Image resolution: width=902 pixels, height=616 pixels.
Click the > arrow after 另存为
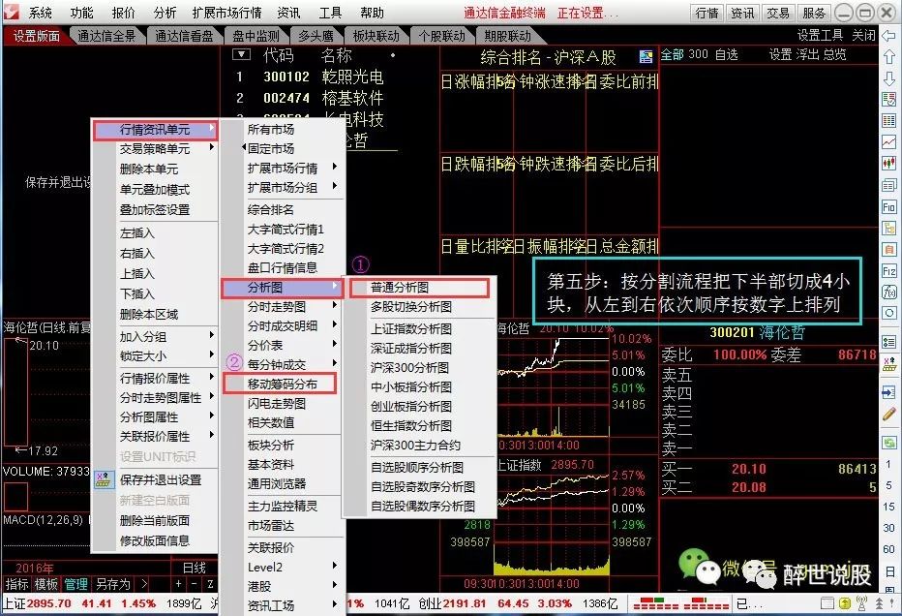point(144,585)
